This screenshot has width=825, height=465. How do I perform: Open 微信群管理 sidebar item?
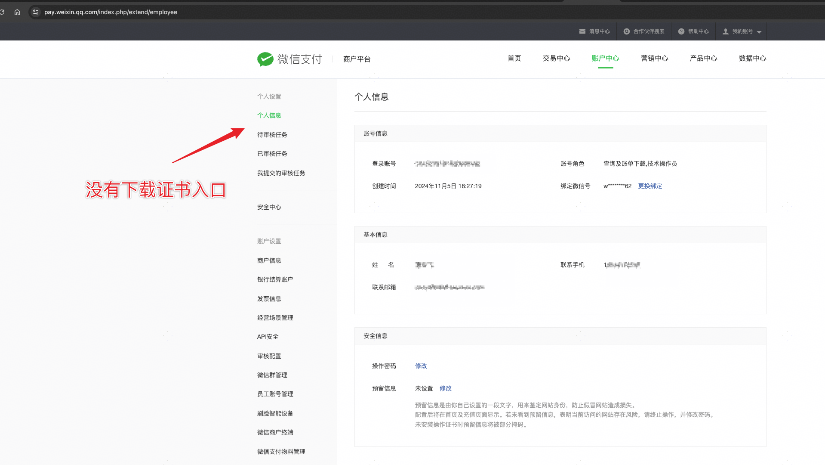pos(272,375)
